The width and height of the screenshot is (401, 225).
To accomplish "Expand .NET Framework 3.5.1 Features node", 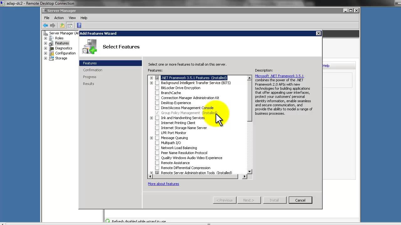I will 152,78.
